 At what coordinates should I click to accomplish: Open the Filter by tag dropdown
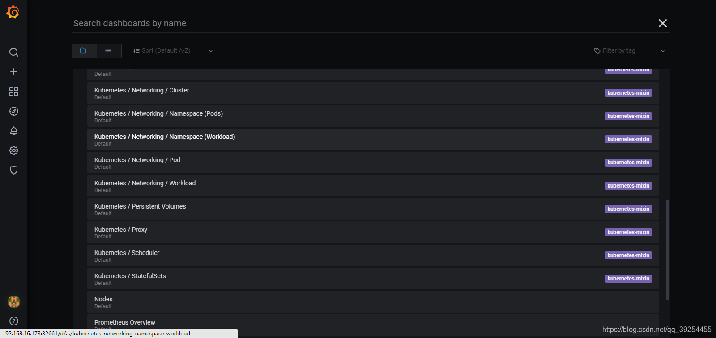click(630, 51)
